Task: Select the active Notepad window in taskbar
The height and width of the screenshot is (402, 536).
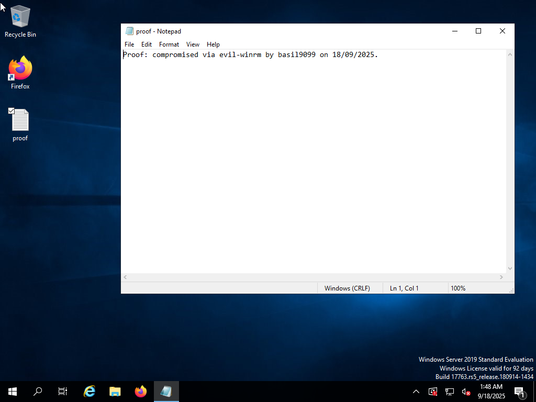Action: (x=166, y=391)
